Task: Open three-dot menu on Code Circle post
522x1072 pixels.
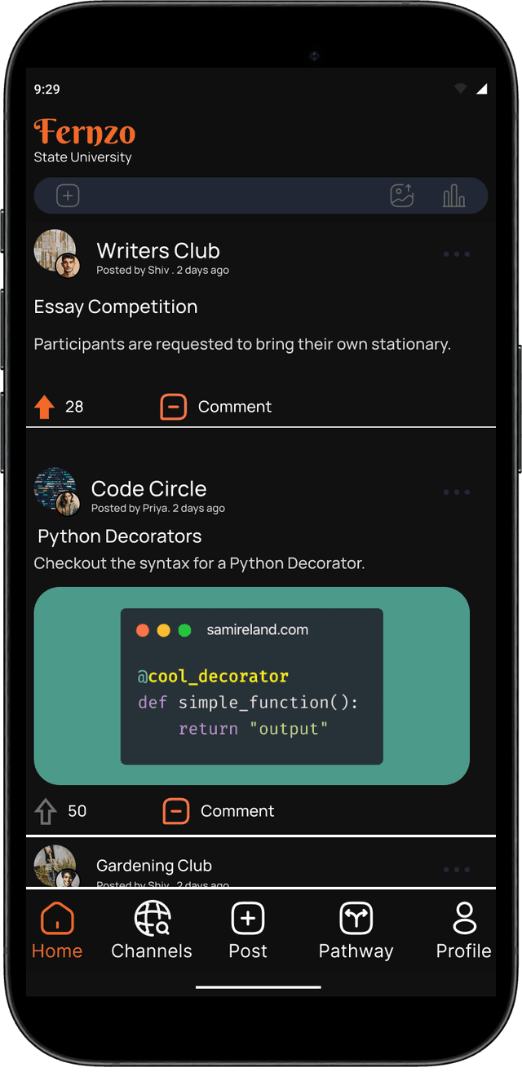Action: click(457, 492)
